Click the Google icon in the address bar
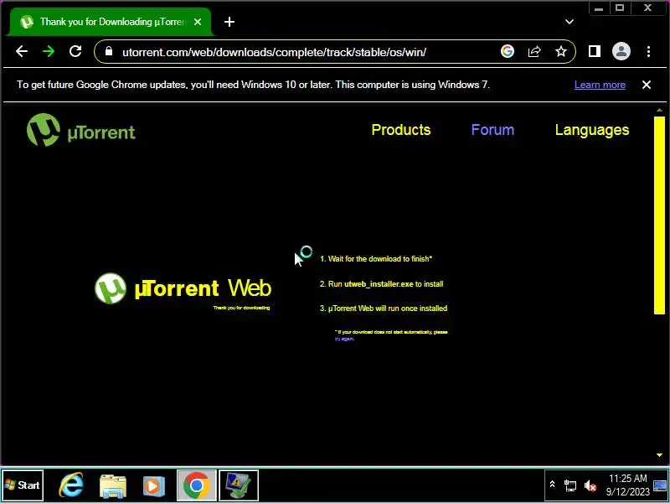Image resolution: width=670 pixels, height=503 pixels. [508, 52]
